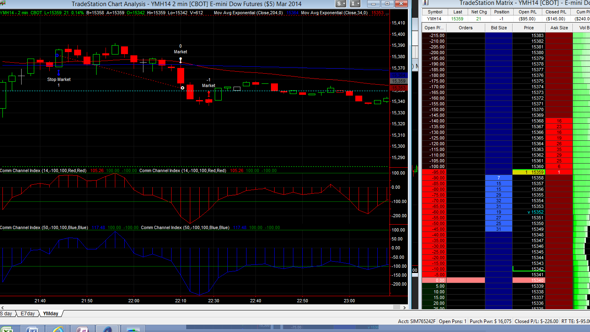Viewport: 590px width, 332px height.
Task: Click the 15383 price cell in ladder
Action: pyautogui.click(x=528, y=35)
